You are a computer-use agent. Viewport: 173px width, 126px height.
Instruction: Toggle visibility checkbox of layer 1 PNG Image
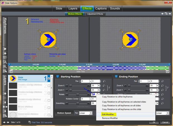coord(49,78)
